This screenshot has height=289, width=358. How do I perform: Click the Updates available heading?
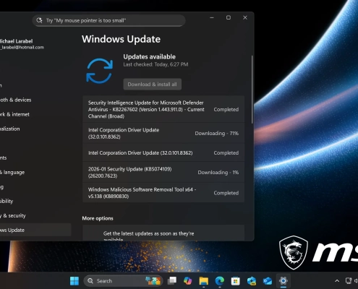click(150, 57)
